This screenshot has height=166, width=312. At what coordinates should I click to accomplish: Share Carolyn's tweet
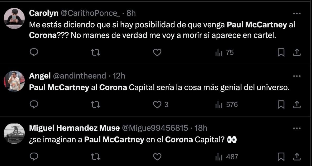(x=297, y=53)
